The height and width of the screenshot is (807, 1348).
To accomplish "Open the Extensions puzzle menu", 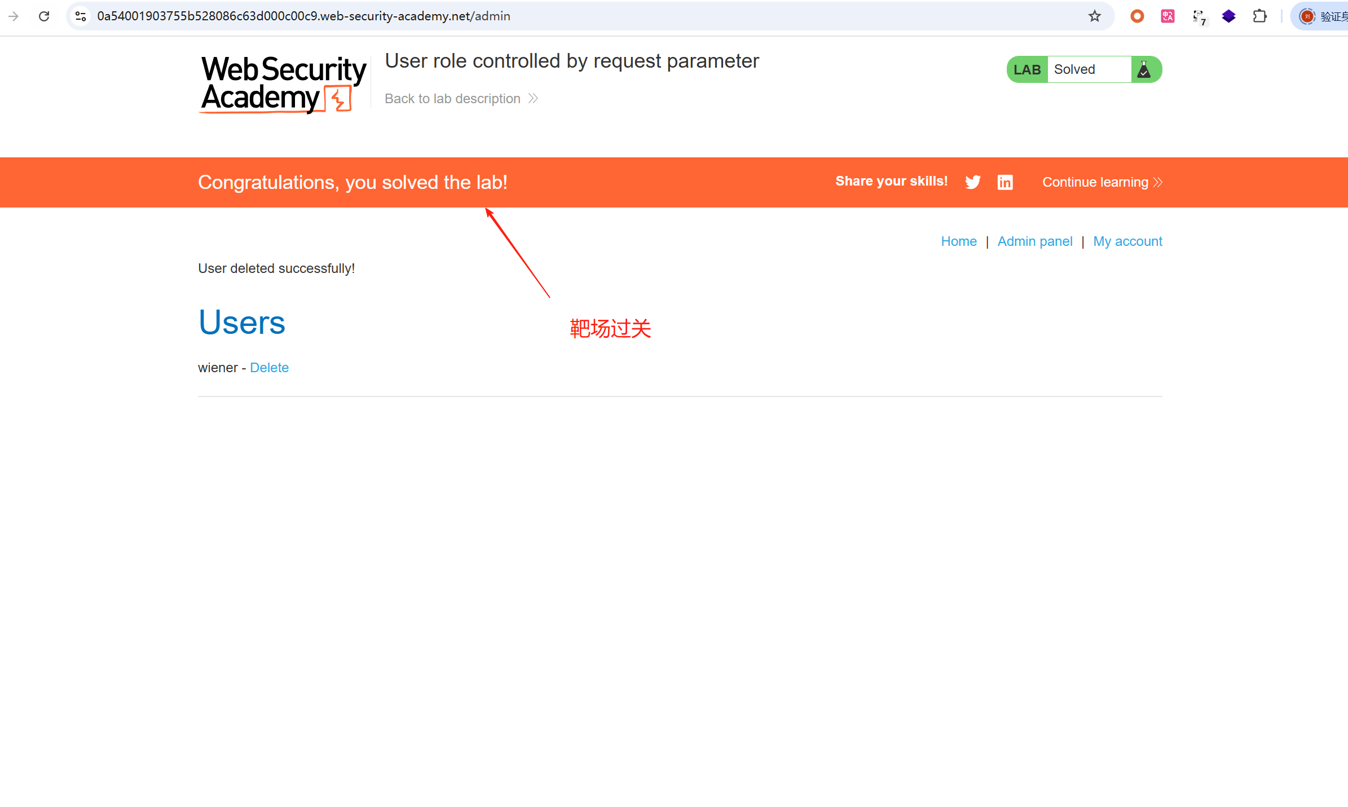I will coord(1259,16).
